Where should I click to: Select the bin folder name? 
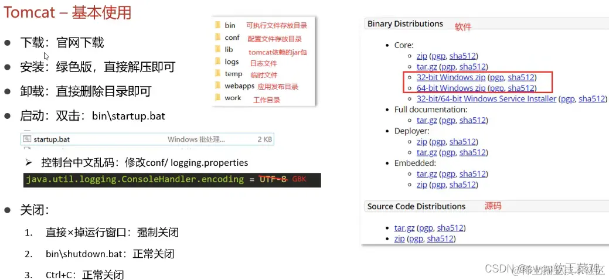click(230, 25)
